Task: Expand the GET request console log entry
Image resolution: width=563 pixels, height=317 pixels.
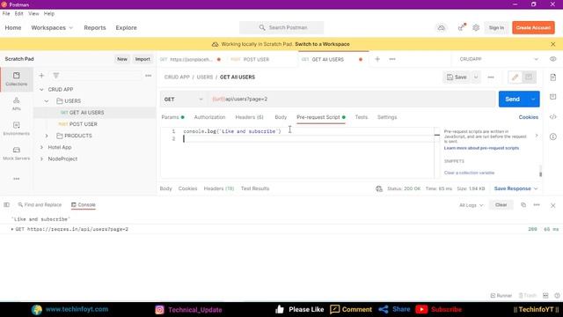Action: pos(11,229)
